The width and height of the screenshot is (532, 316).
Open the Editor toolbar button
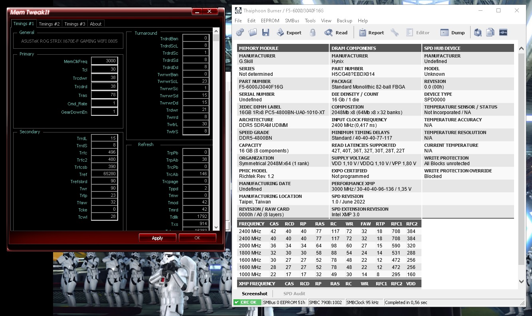click(x=418, y=33)
